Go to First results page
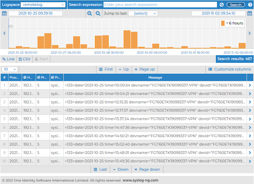The width and height of the screenshot is (254, 184). [x=106, y=69]
